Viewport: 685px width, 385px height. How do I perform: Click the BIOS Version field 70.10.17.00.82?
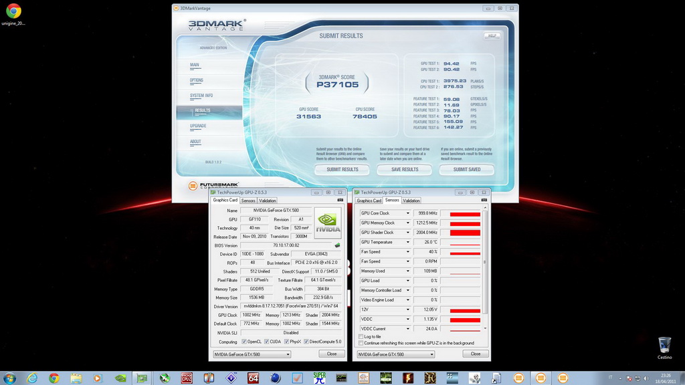pos(286,245)
